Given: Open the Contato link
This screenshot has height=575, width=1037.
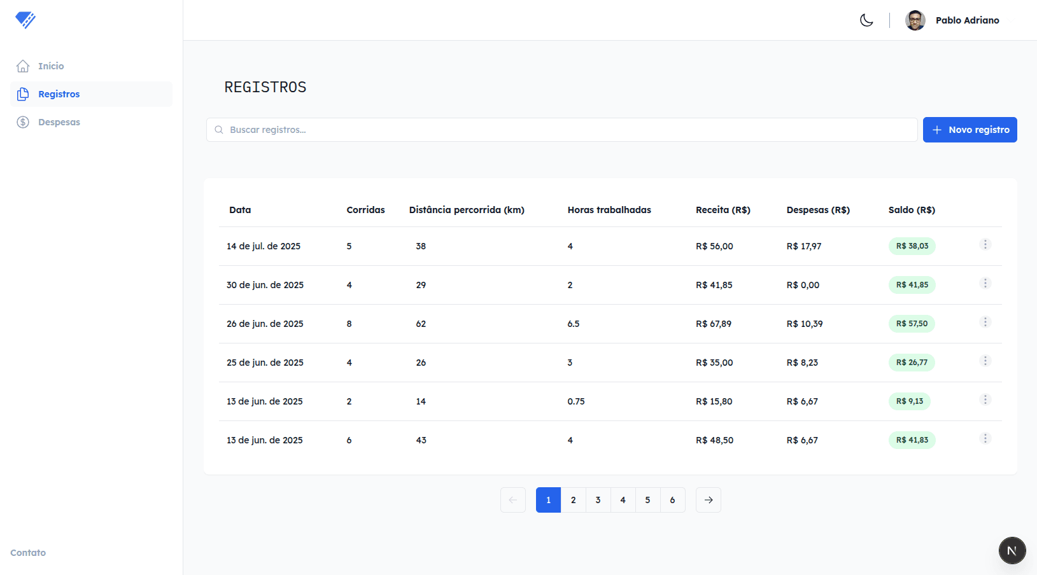Looking at the screenshot, I should pos(28,553).
